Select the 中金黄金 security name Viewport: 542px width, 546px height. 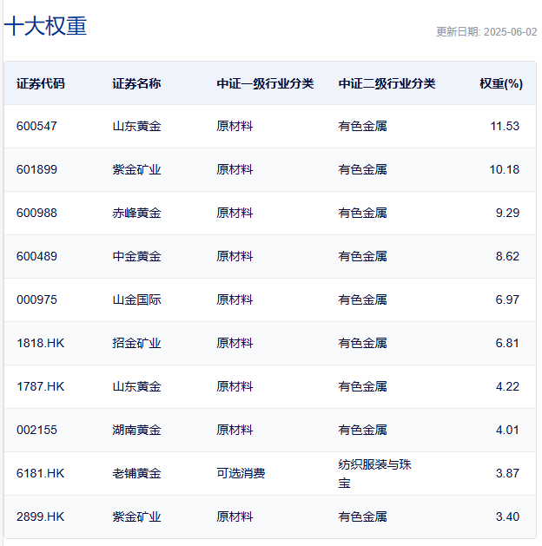[136, 256]
